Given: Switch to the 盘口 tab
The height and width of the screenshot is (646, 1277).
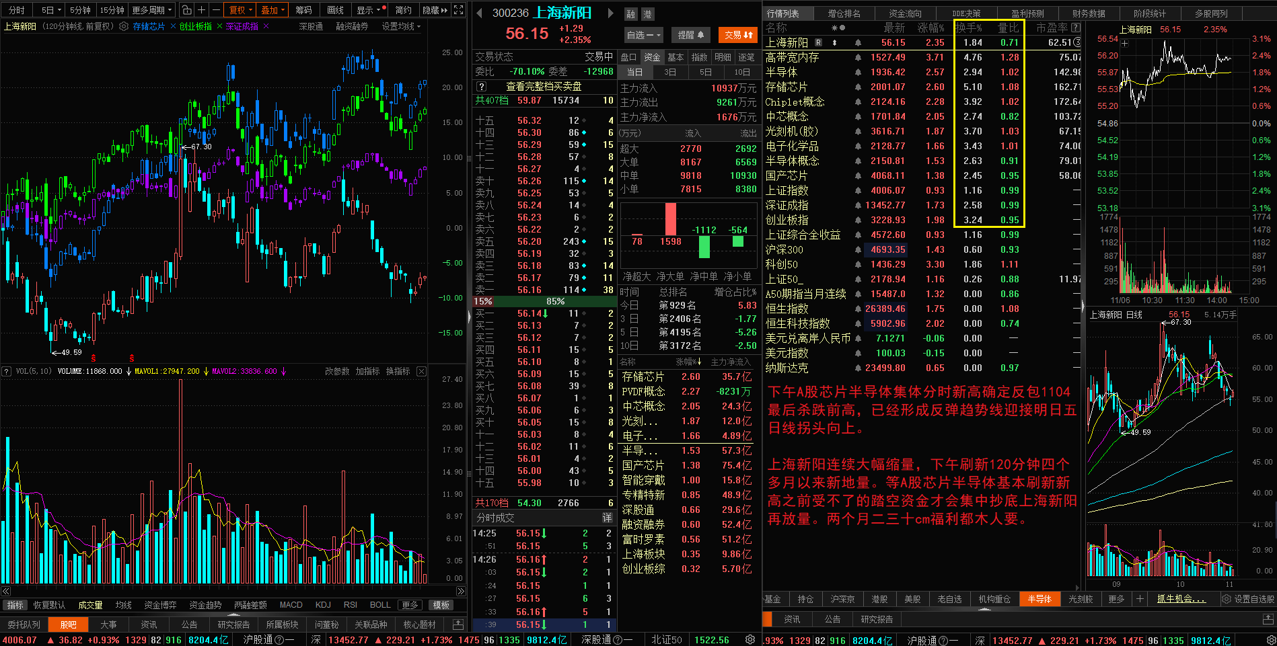Looking at the screenshot, I should pos(628,57).
